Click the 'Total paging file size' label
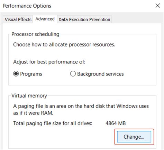The height and width of the screenshot is (150, 164). (53, 123)
